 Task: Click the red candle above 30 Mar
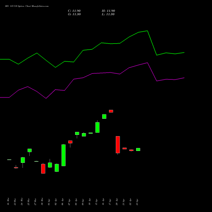click(x=43, y=169)
